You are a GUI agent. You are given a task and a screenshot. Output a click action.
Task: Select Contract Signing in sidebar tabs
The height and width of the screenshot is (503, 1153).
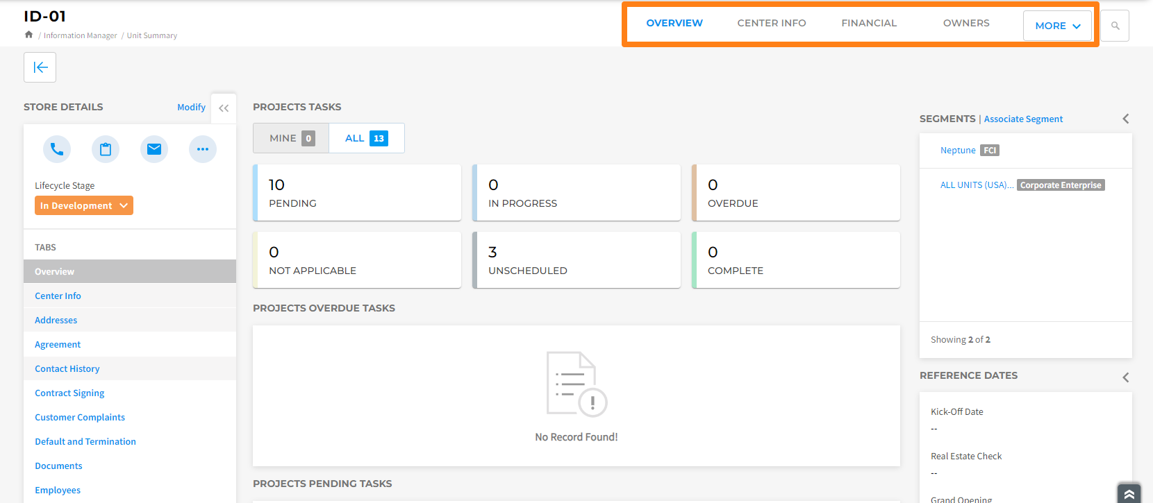pyautogui.click(x=130, y=393)
